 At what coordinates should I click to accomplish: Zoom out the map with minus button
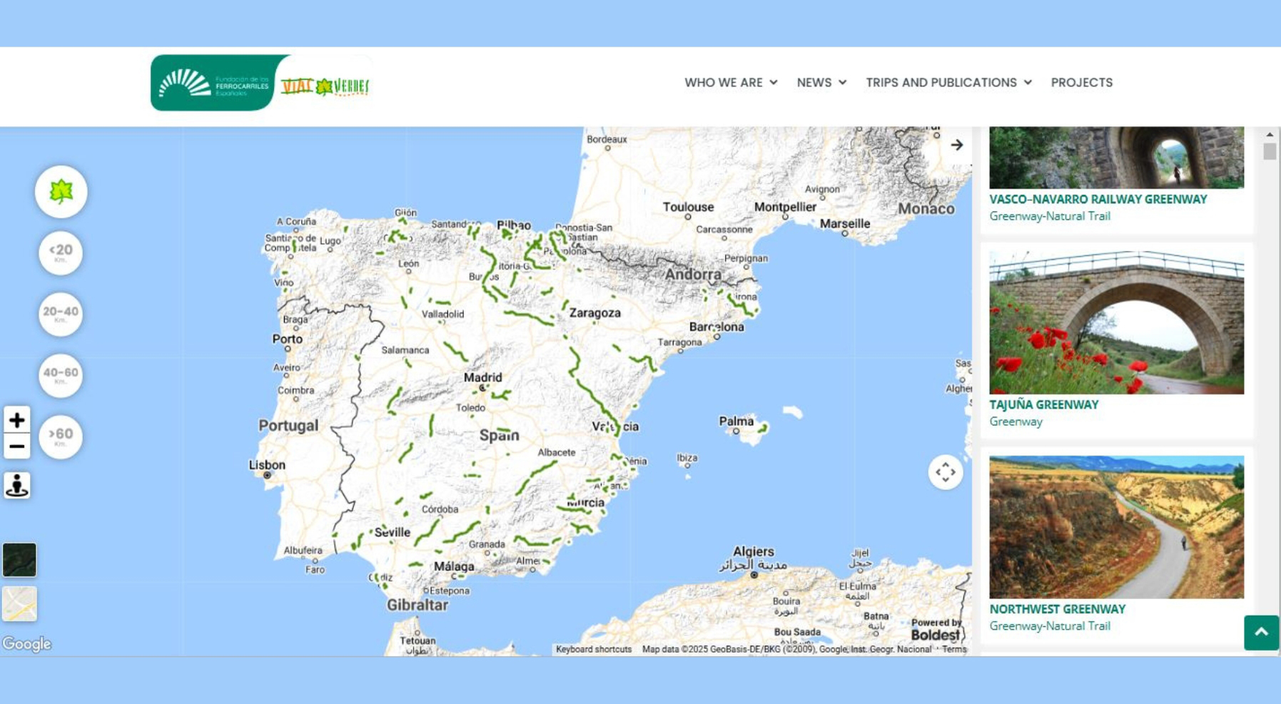(16, 447)
